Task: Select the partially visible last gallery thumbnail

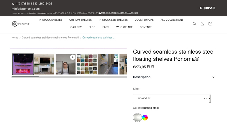Action: point(123,64)
